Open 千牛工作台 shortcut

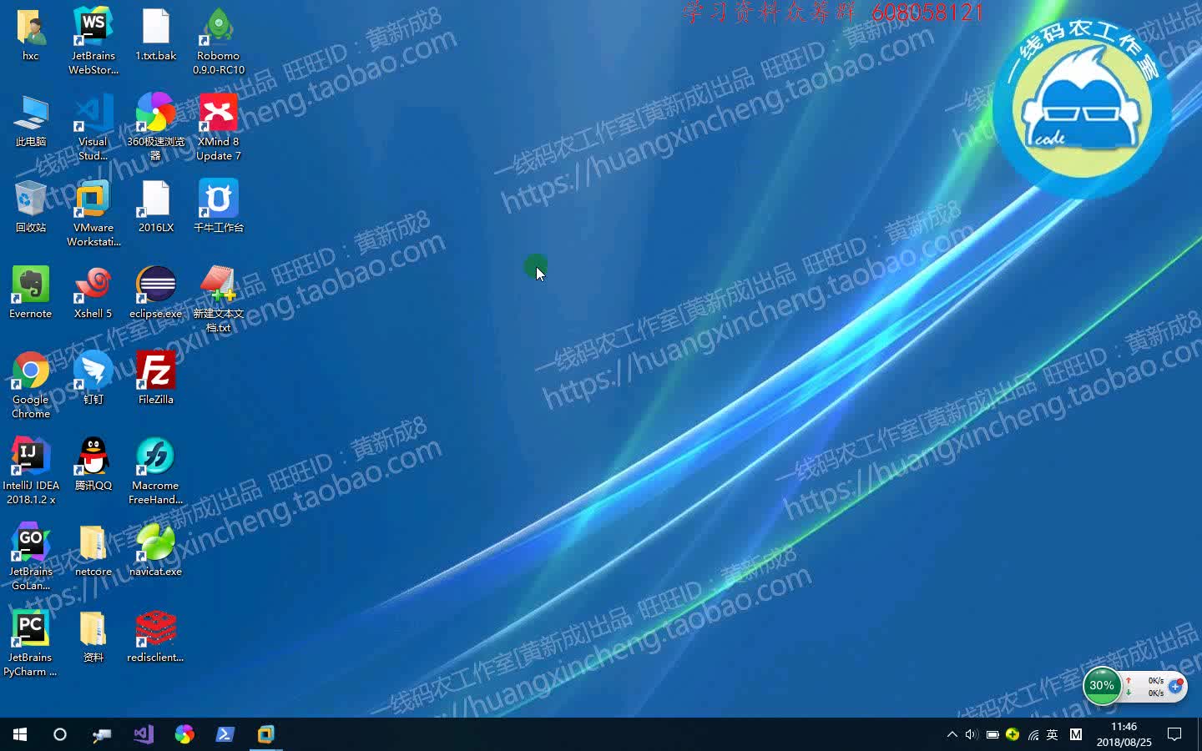[x=219, y=207]
